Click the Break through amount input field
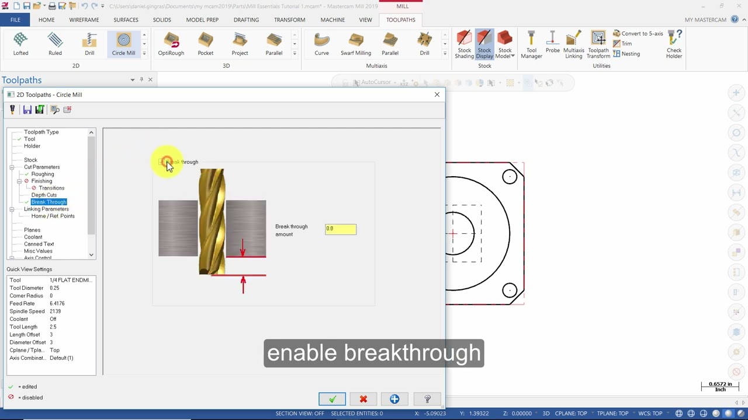 tap(341, 229)
